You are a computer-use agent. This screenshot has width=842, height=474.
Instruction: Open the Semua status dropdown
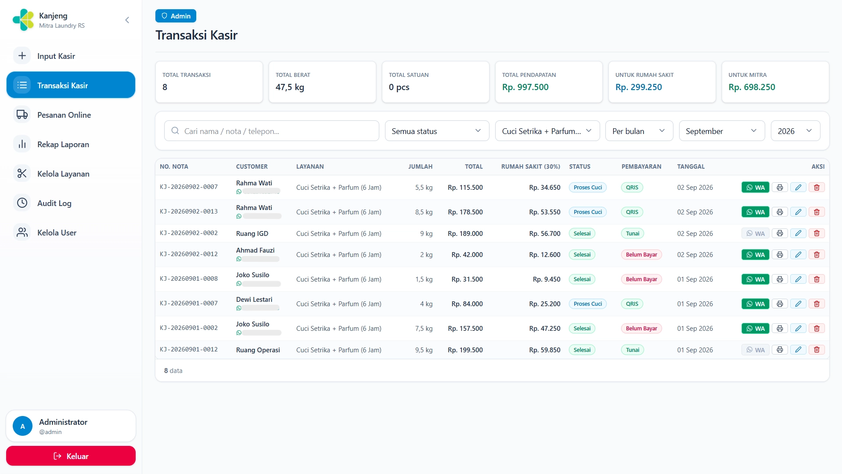tap(437, 131)
